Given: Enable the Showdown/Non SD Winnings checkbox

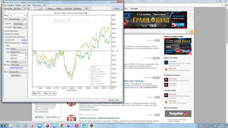Looking at the screenshot, I should tap(5, 37).
